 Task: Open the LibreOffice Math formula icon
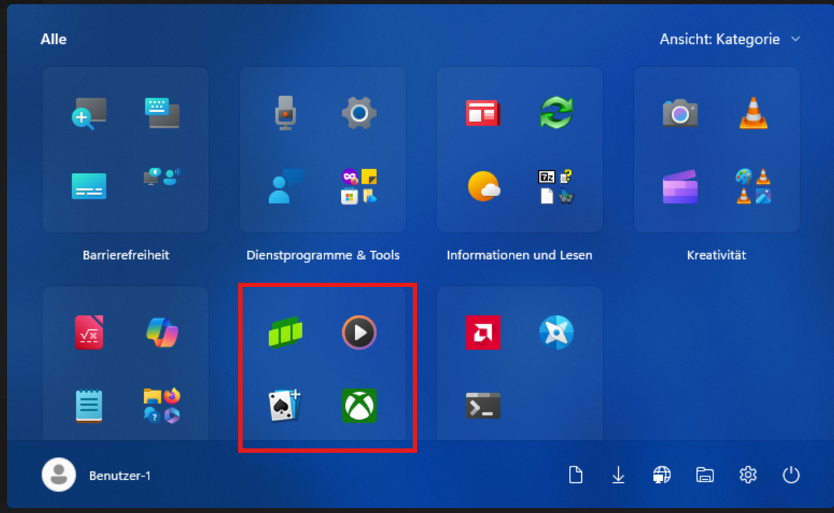click(89, 332)
